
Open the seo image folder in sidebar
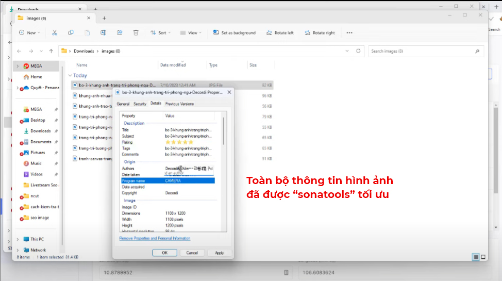[40, 218]
